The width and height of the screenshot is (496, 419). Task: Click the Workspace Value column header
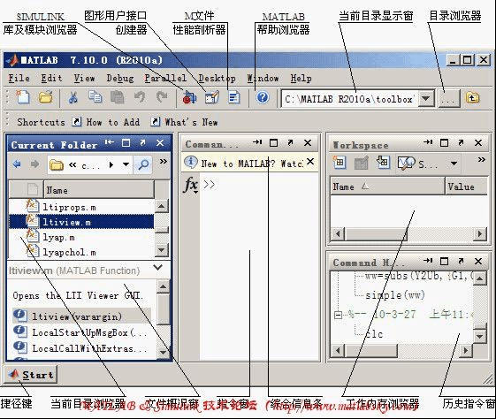pyautogui.click(x=466, y=187)
